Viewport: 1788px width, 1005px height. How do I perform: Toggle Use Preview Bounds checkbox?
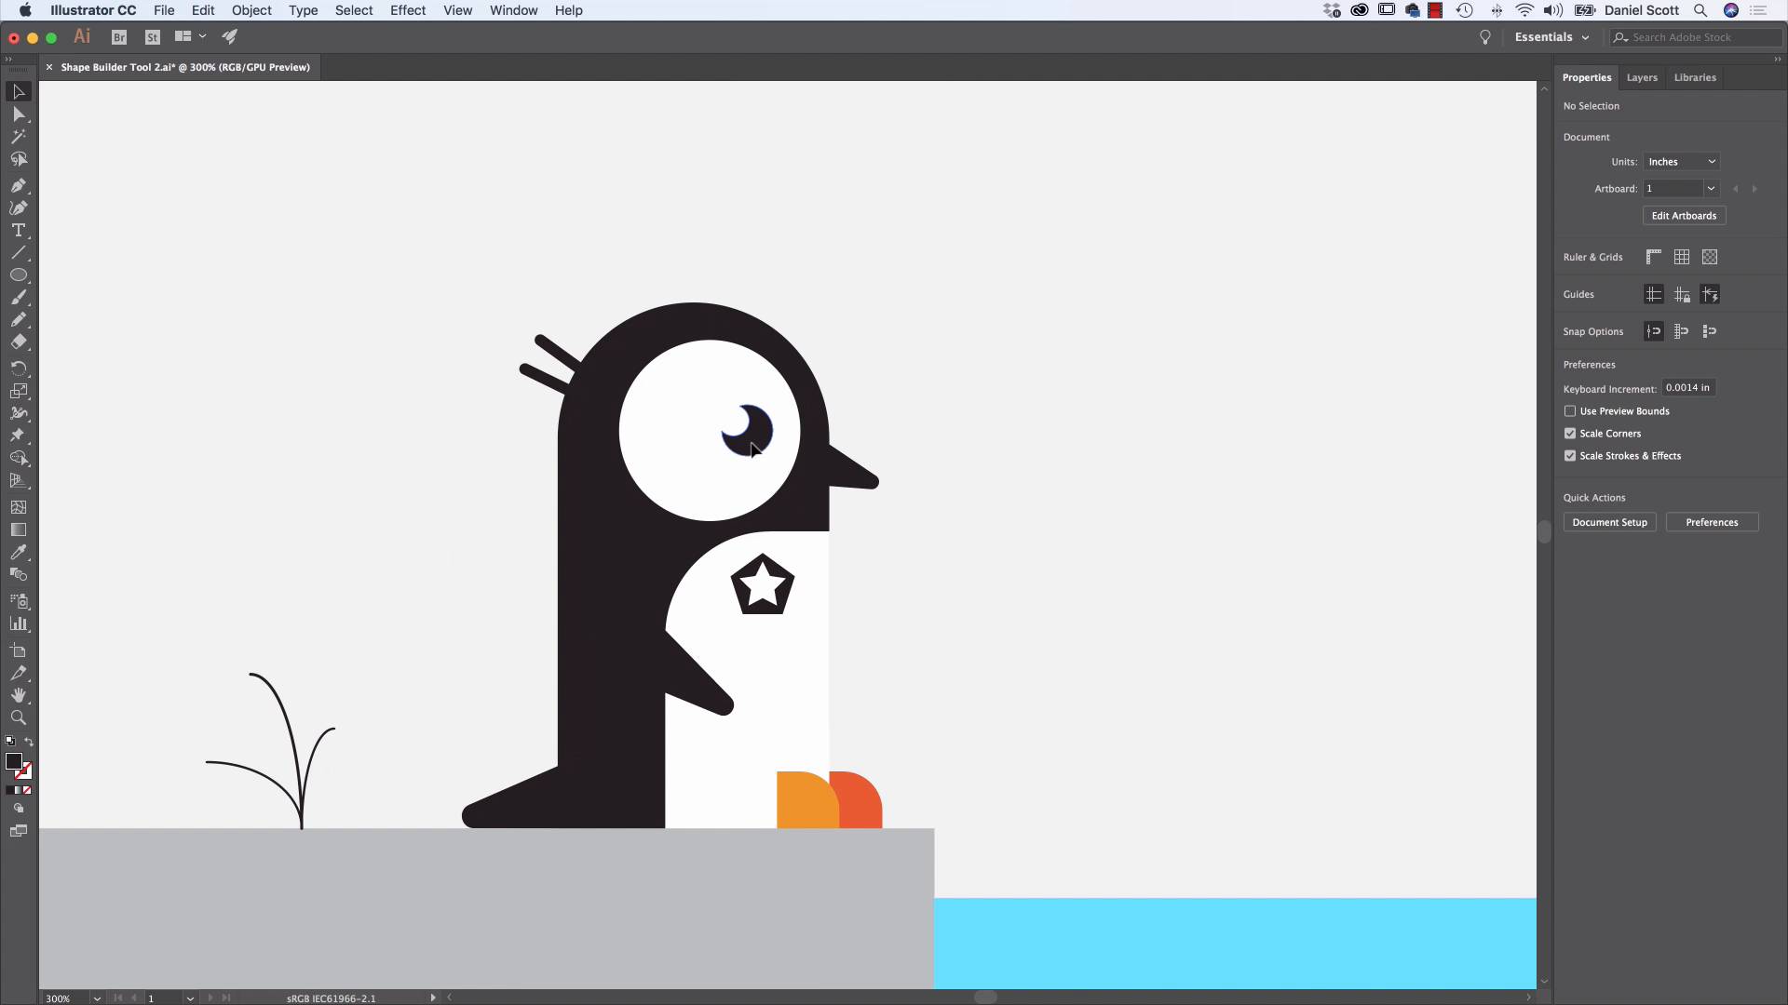click(x=1569, y=409)
